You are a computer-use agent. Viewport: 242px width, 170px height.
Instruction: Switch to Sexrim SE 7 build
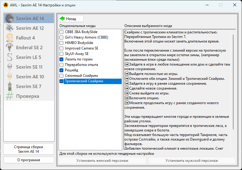[29, 87]
